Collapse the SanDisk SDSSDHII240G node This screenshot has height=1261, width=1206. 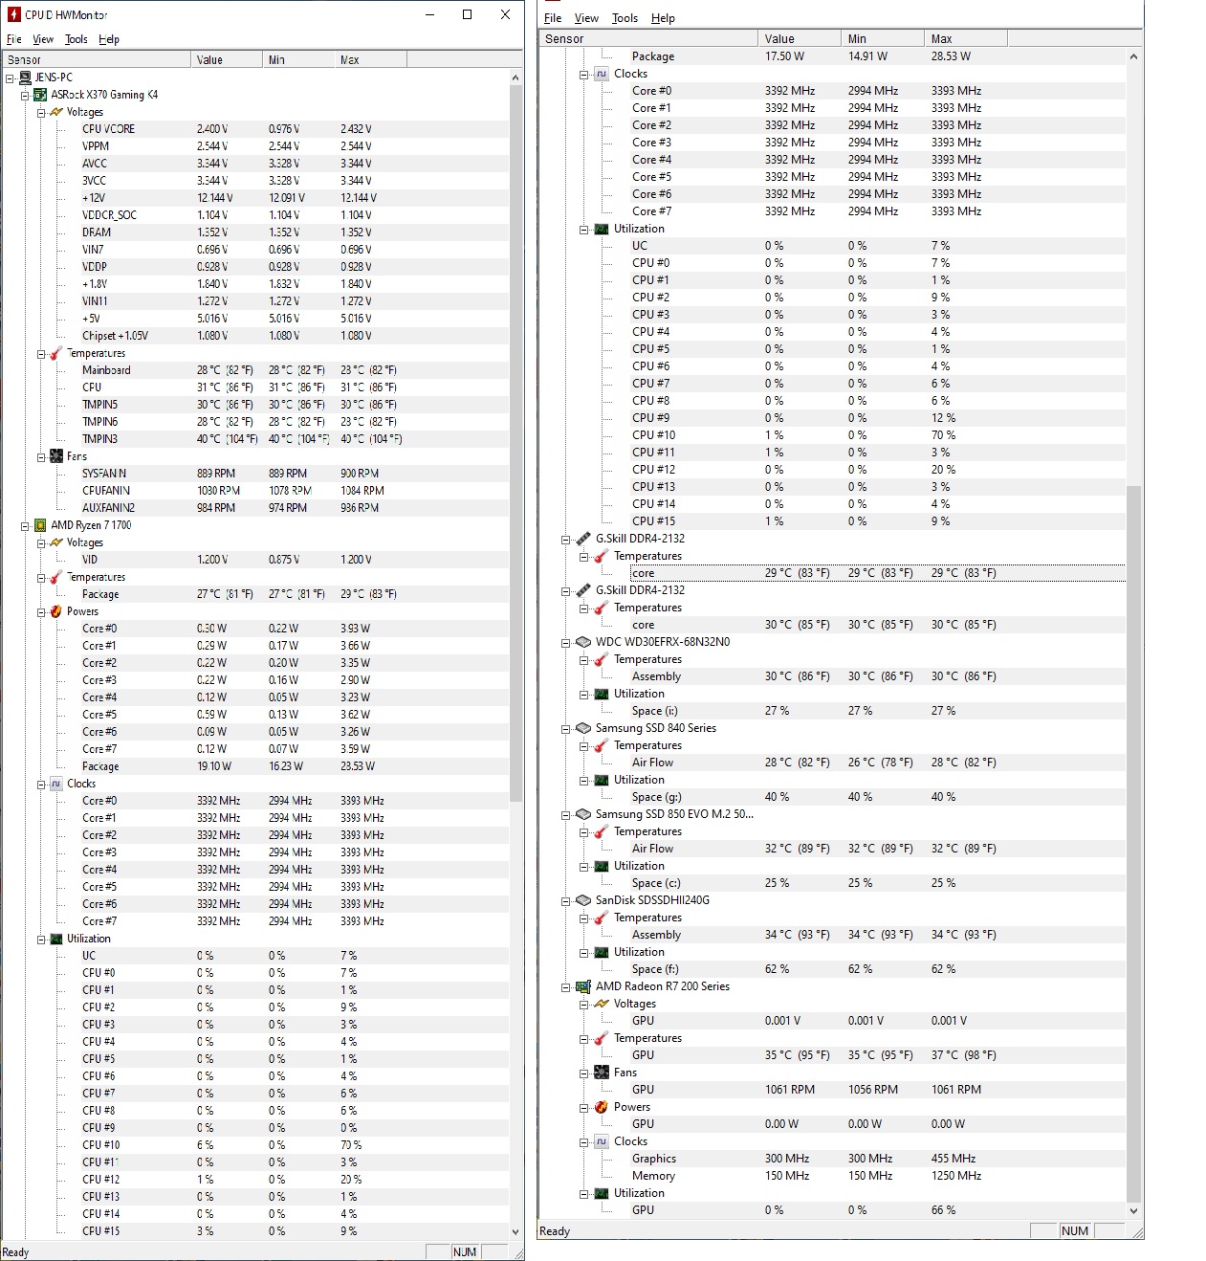click(566, 900)
